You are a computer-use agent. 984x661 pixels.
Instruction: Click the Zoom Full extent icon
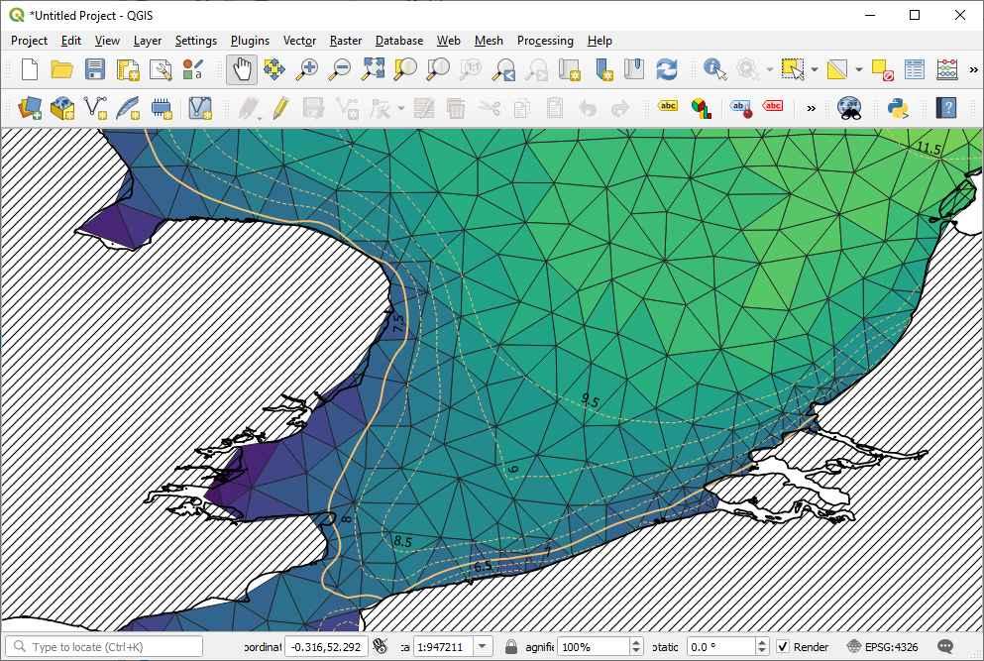coord(373,69)
